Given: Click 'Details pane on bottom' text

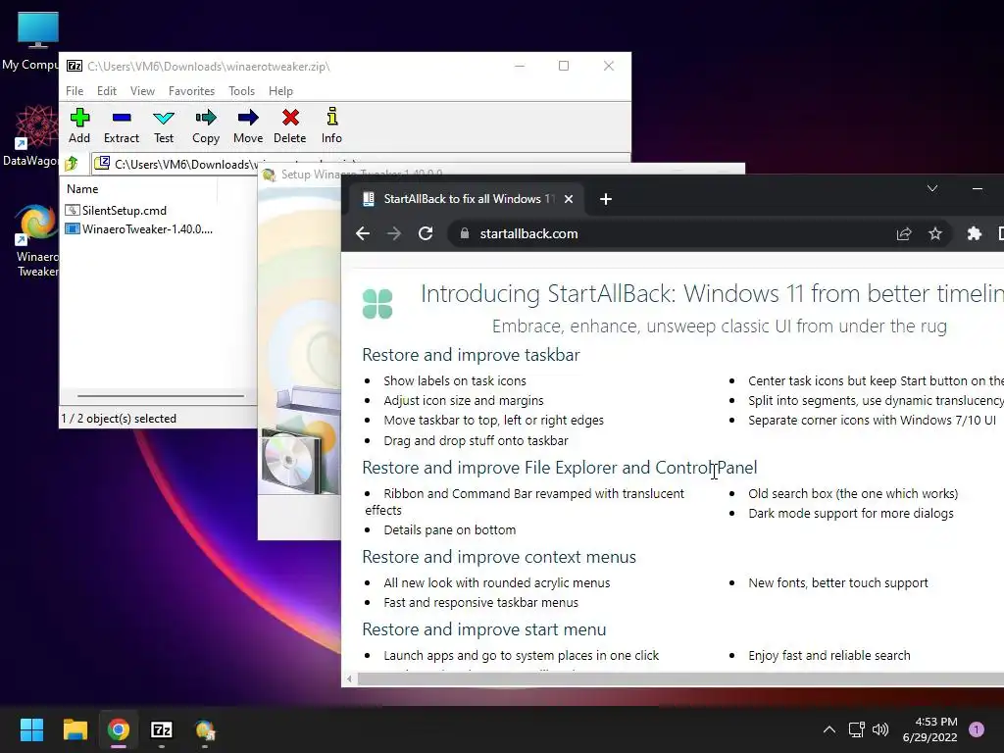Looking at the screenshot, I should click(x=449, y=530).
